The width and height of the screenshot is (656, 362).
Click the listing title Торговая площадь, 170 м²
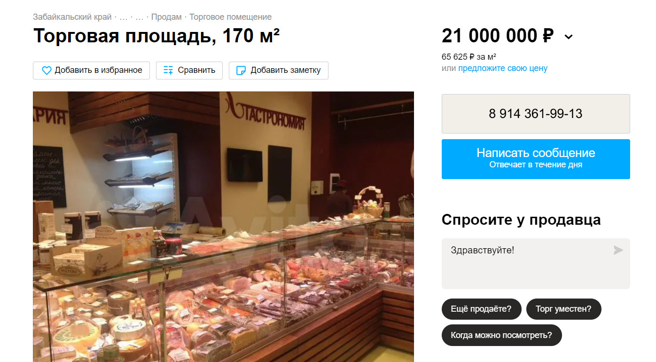(156, 36)
